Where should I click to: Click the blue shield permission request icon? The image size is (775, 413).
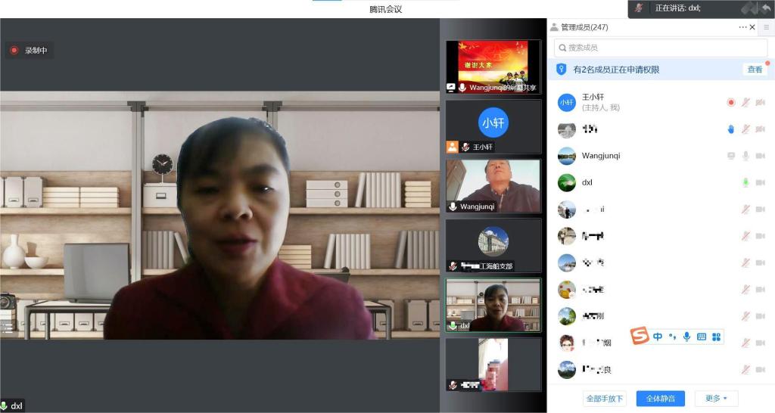[x=561, y=70]
